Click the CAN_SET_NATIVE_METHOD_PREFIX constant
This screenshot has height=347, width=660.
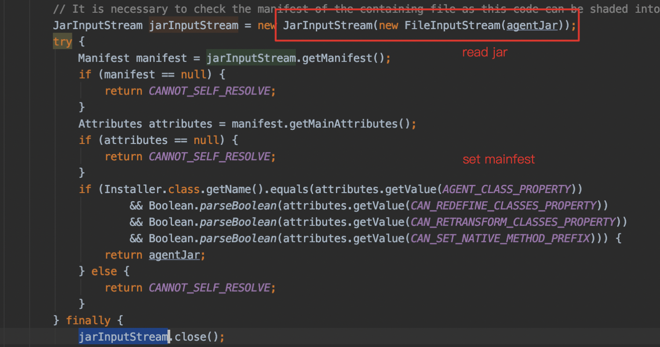(500, 238)
